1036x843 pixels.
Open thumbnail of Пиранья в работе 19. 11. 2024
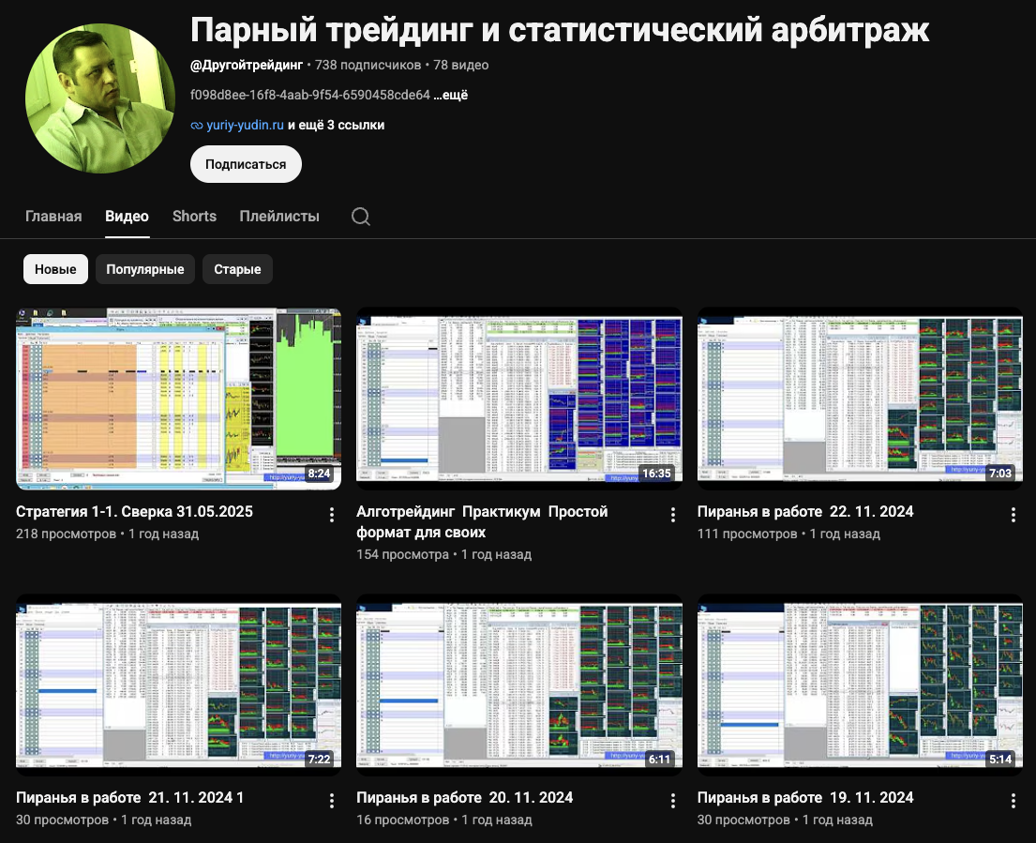pyautogui.click(x=861, y=685)
